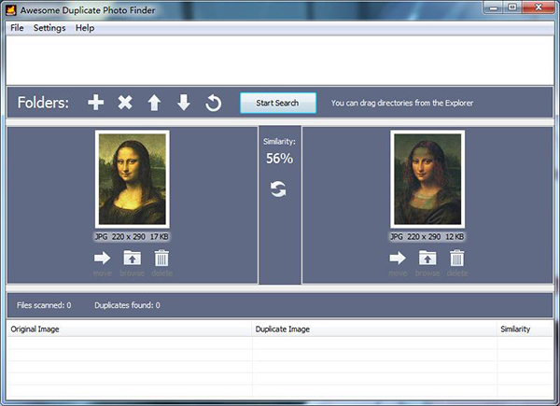This screenshot has width=560, height=406.
Task: Move the selected folder down in list
Action: click(x=184, y=103)
